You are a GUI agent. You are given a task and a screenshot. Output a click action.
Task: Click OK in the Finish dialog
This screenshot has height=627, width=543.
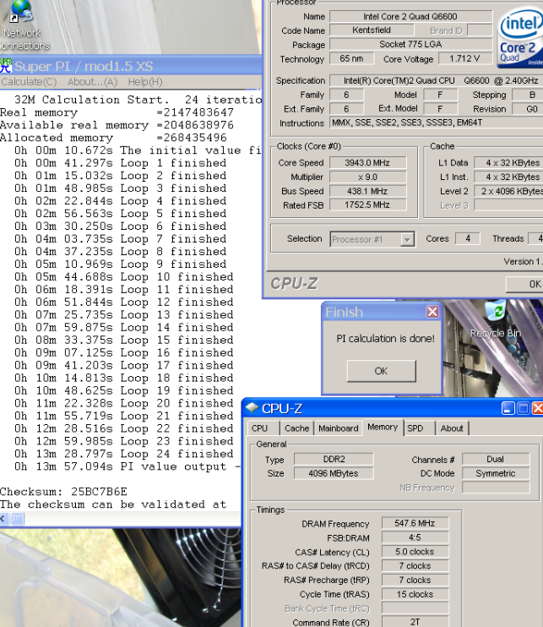(381, 371)
